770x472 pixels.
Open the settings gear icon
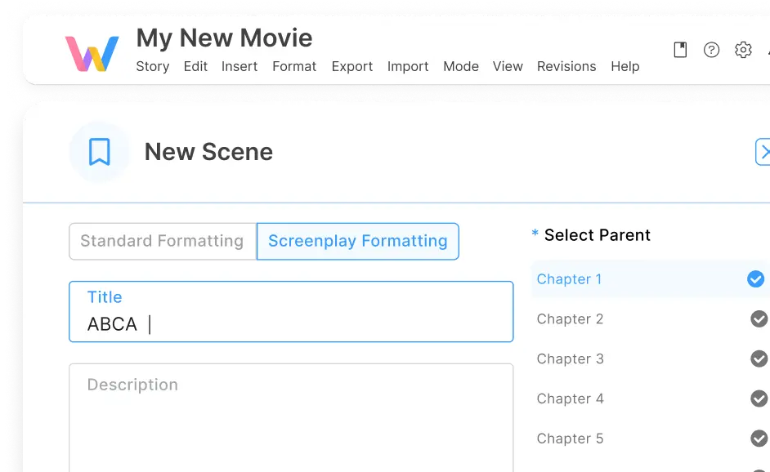point(742,49)
